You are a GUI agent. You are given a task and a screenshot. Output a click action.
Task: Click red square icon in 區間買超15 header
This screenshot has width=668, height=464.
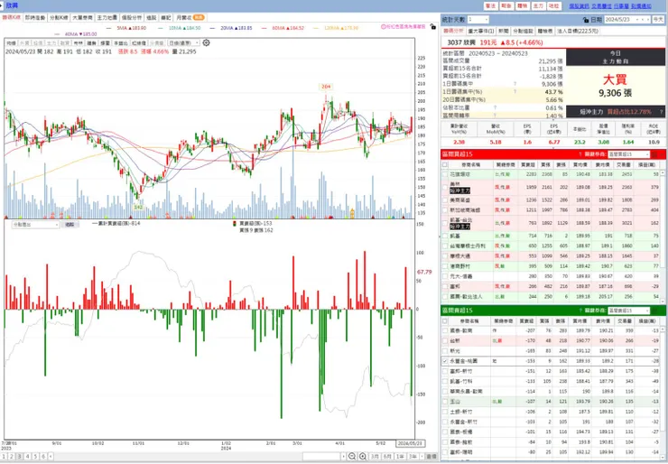[x=654, y=154]
